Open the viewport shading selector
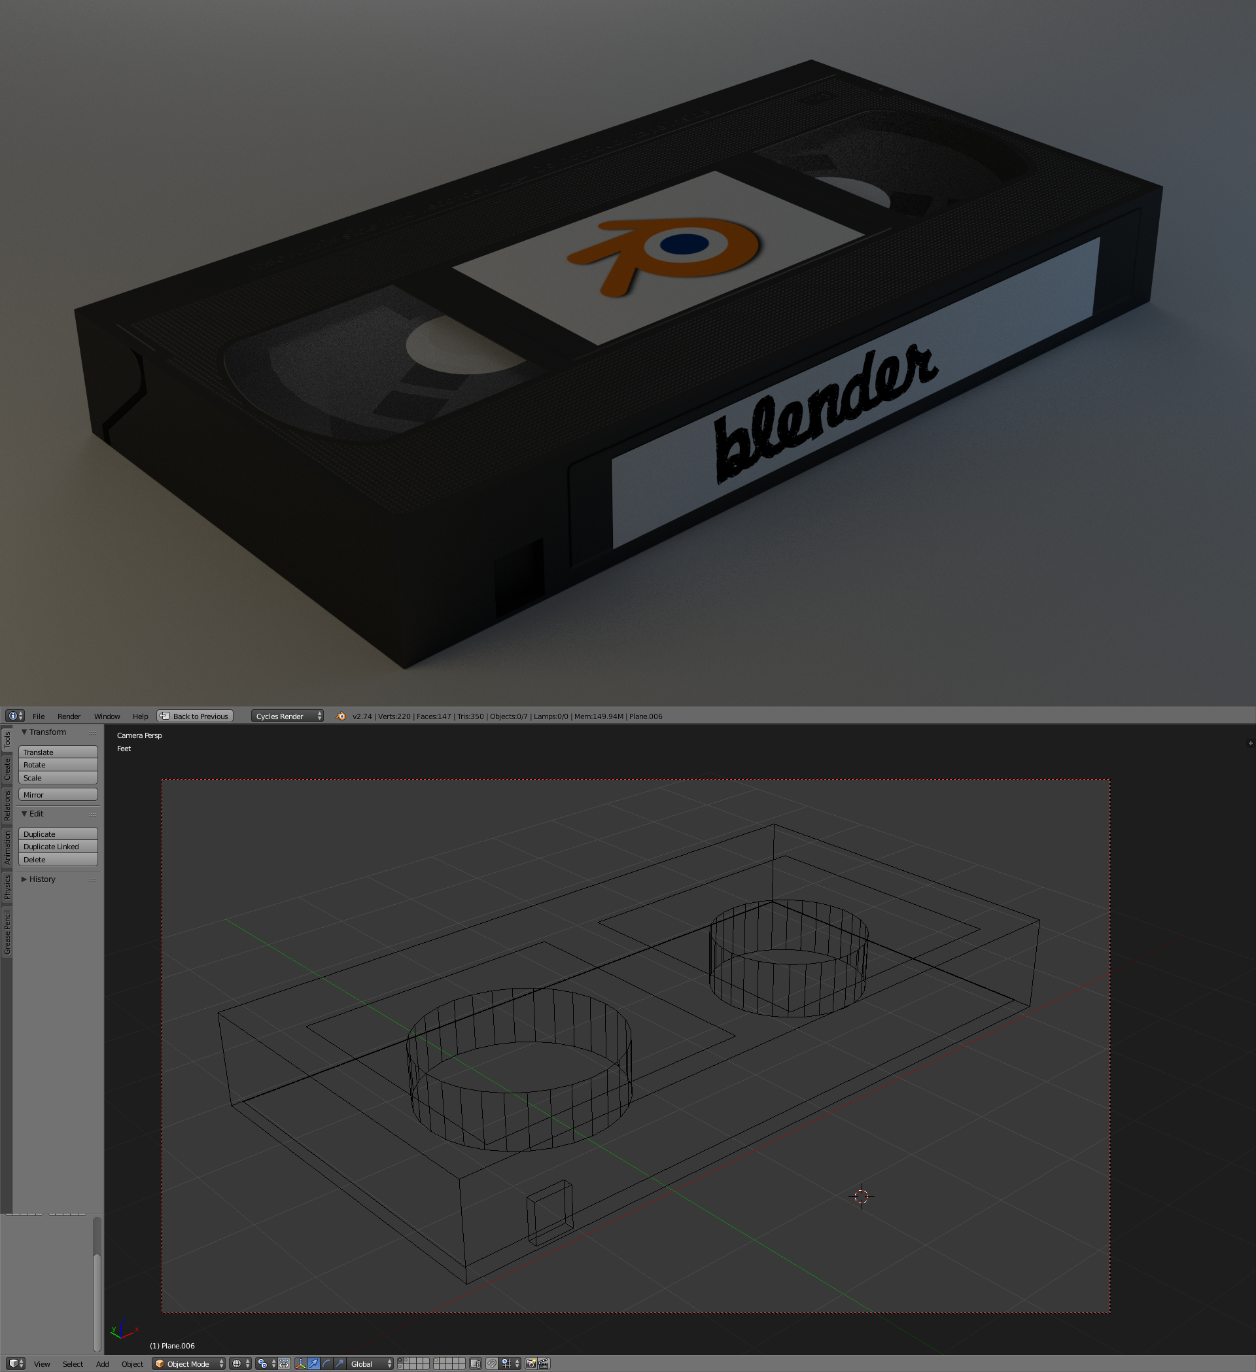This screenshot has width=1256, height=1372. [x=240, y=1364]
